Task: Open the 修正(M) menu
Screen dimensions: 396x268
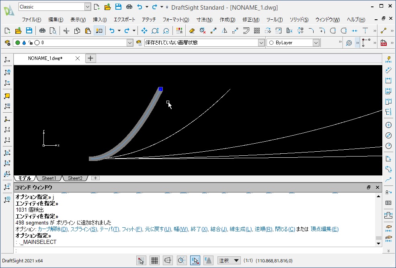Action: click(251, 19)
